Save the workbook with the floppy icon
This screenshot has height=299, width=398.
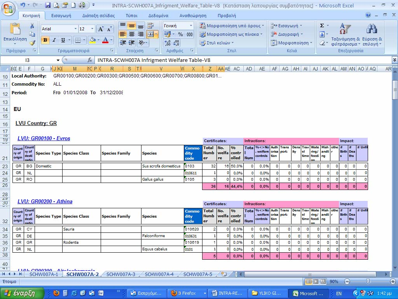point(47,5)
